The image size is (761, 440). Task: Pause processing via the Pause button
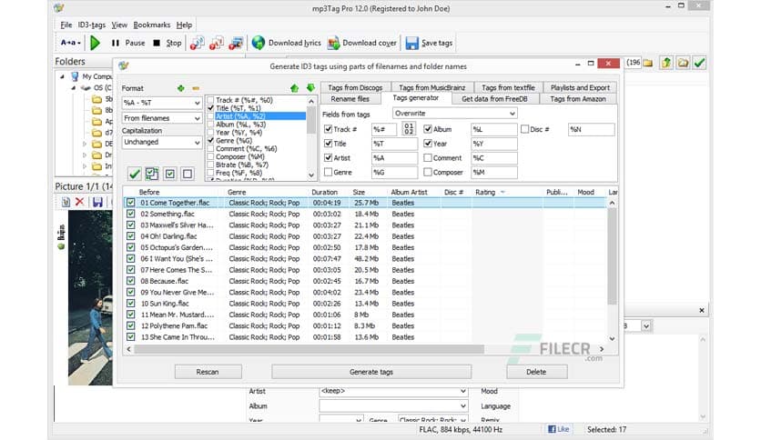[128, 43]
